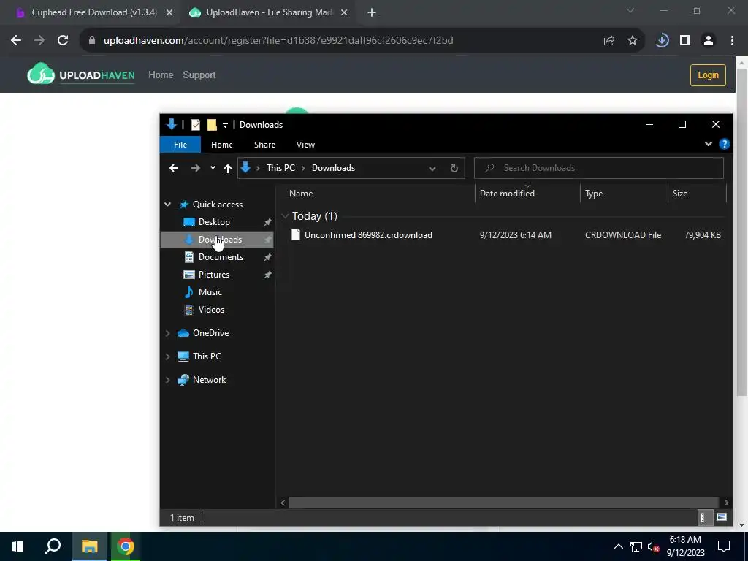Click the Home link on UploadHaven

(161, 75)
